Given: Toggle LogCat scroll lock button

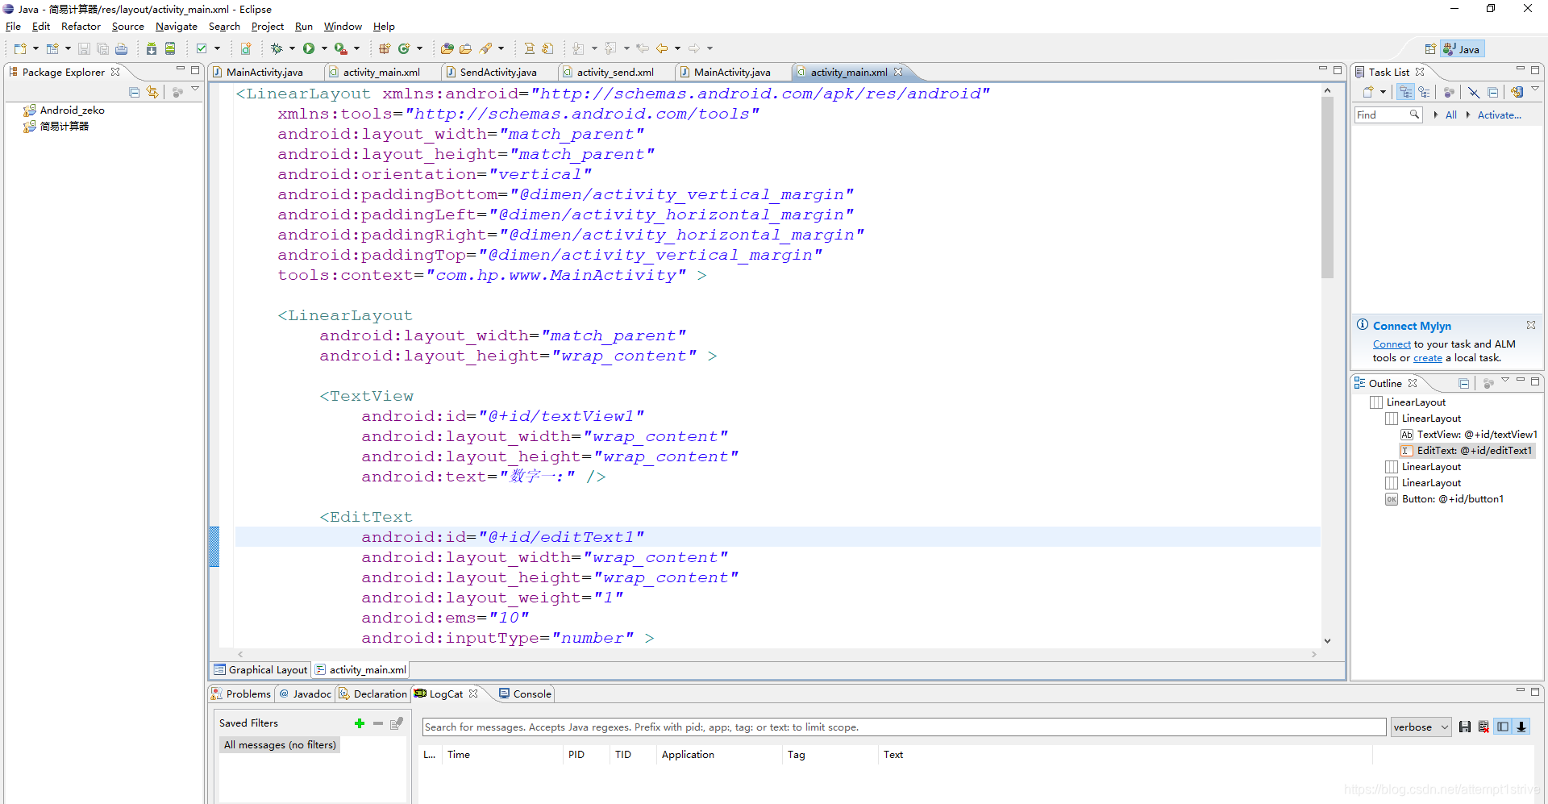Looking at the screenshot, I should point(1521,727).
